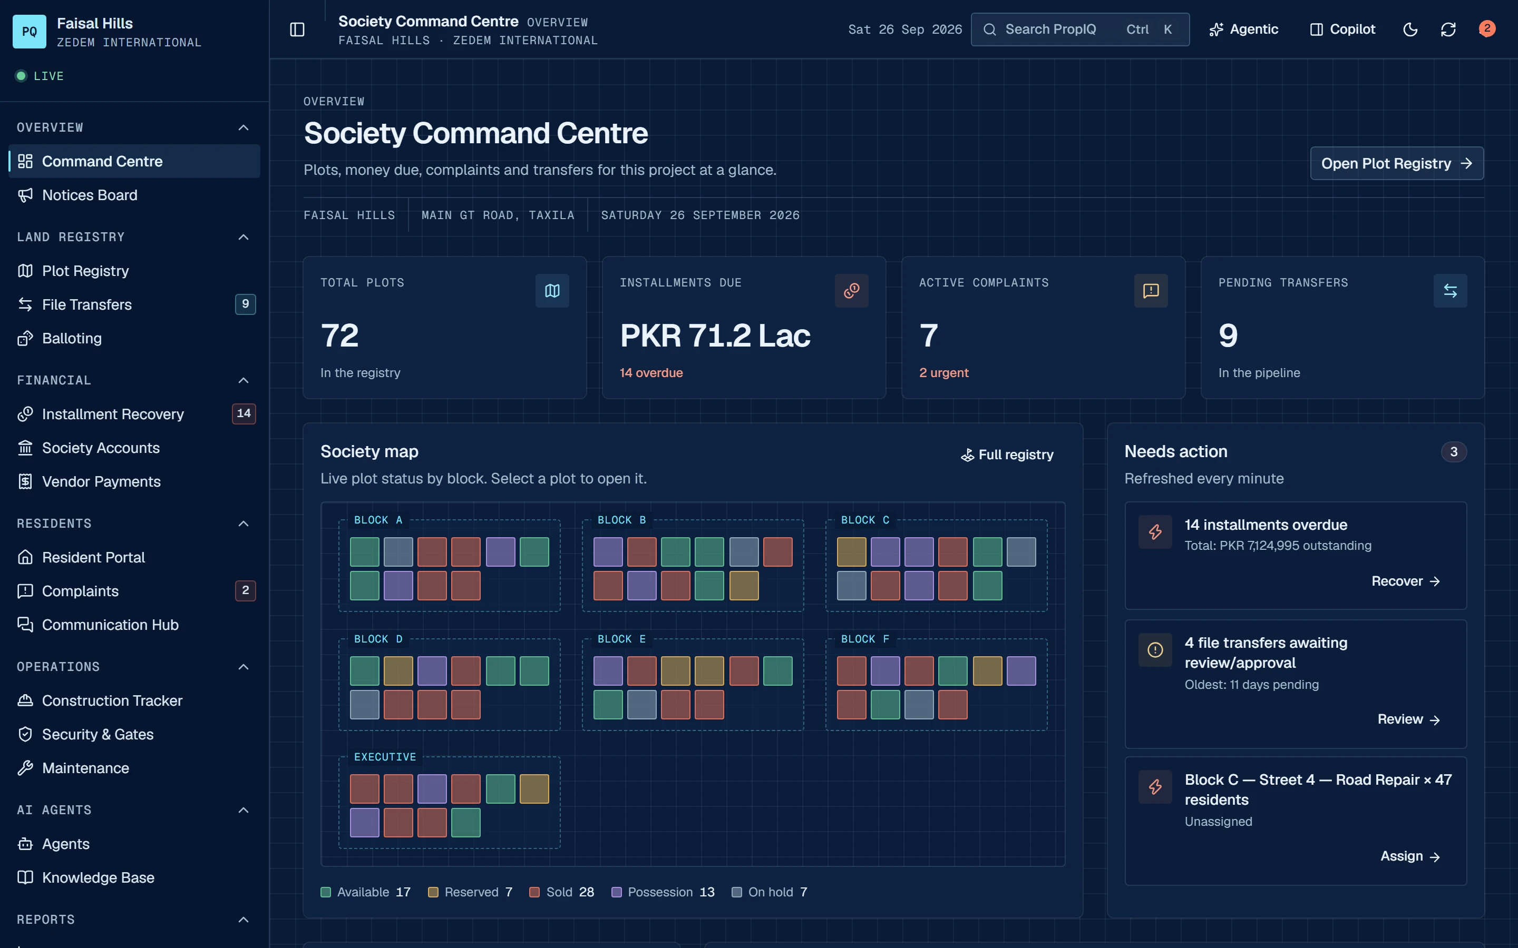Click lightning icon beside installments overdue
This screenshot has height=948, width=1518.
click(1155, 532)
